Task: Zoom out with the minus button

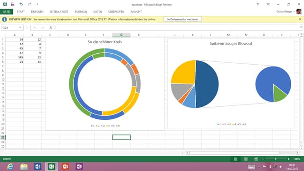Action: [x=263, y=159]
